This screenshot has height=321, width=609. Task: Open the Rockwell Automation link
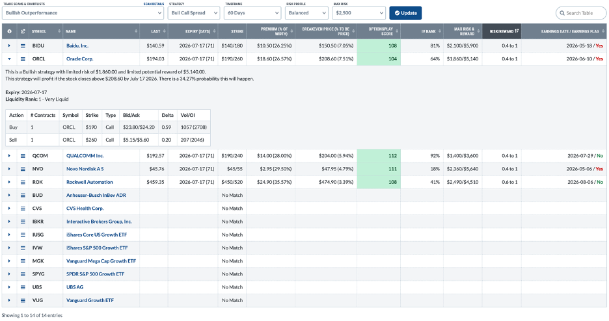point(89,182)
